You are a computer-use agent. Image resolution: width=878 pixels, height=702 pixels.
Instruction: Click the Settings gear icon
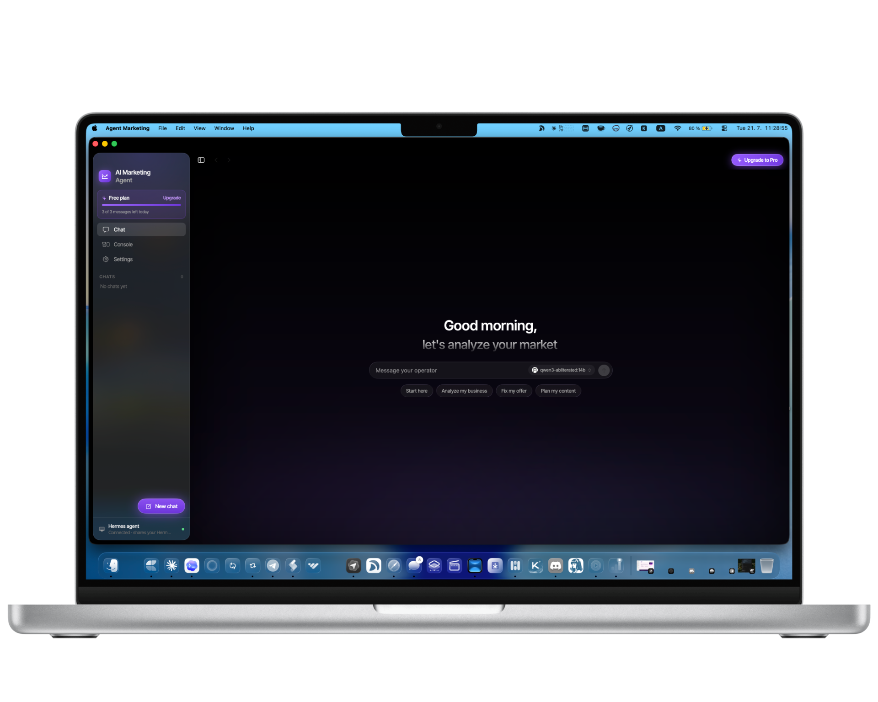[x=106, y=259]
